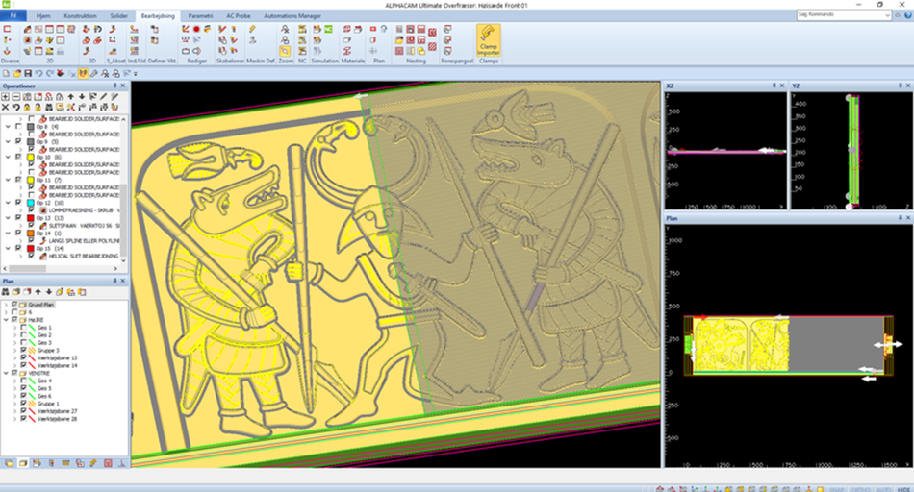Close the Operationer panel
Screen dimensions: 914x492
pos(123,86)
